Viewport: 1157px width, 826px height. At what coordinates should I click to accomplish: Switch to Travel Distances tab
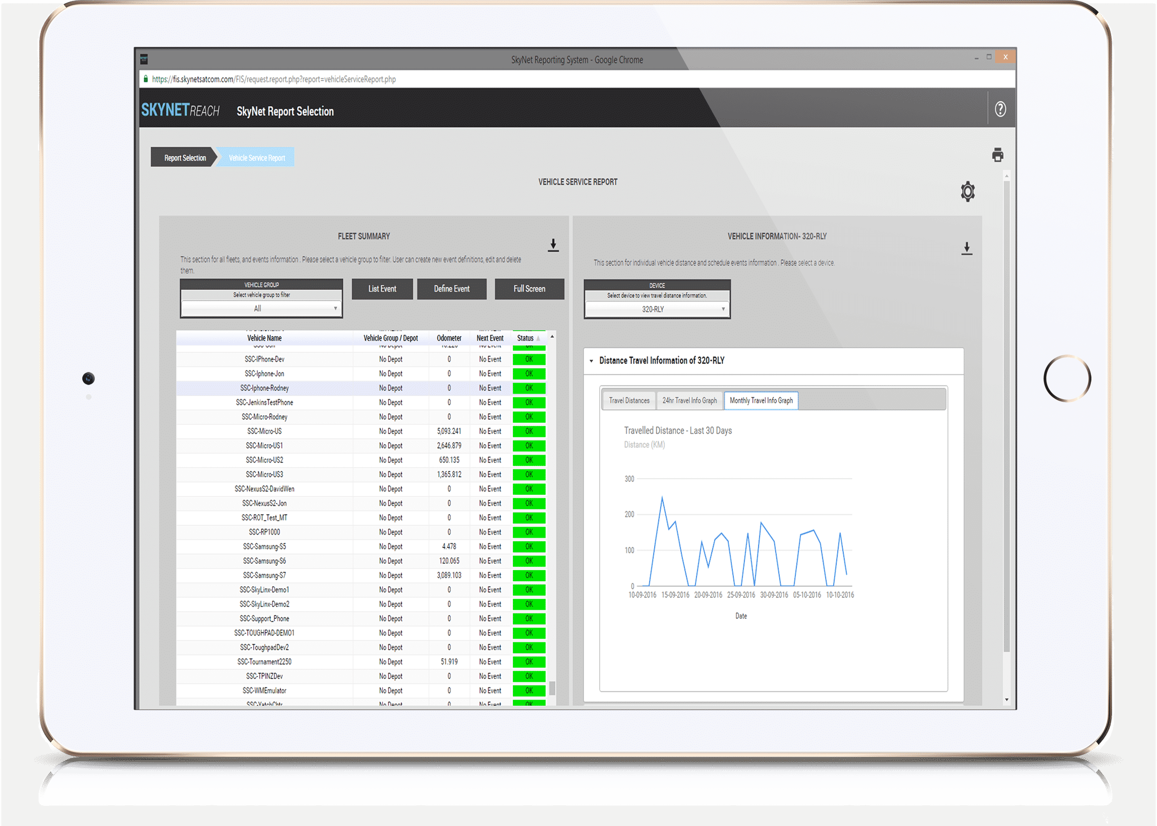coord(628,401)
